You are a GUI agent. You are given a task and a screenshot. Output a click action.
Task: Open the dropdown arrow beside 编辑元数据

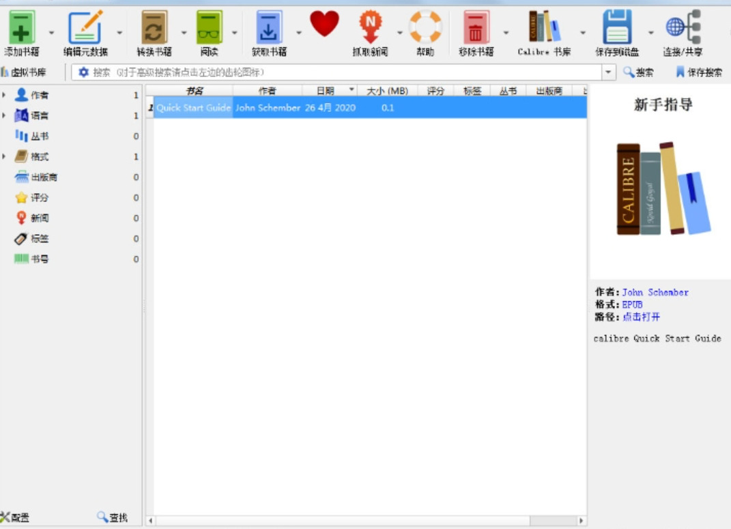(x=119, y=33)
